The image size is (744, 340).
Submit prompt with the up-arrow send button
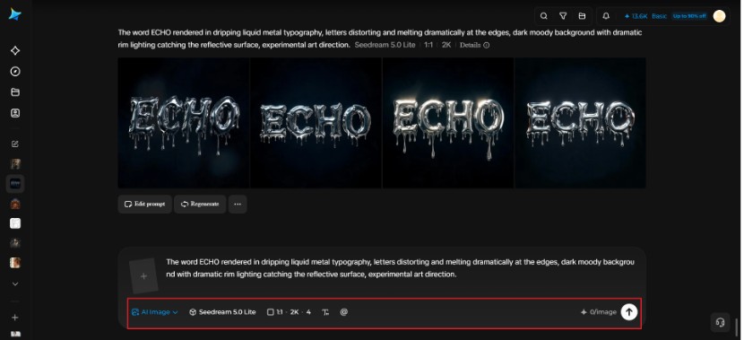tap(629, 312)
